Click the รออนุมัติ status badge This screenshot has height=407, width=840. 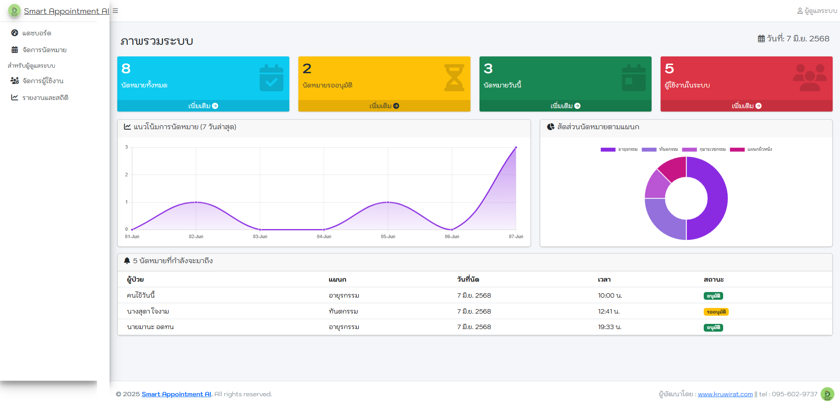point(716,312)
